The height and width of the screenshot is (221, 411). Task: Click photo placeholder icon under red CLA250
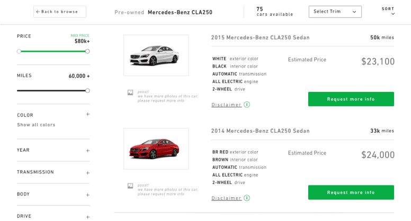[x=130, y=186]
